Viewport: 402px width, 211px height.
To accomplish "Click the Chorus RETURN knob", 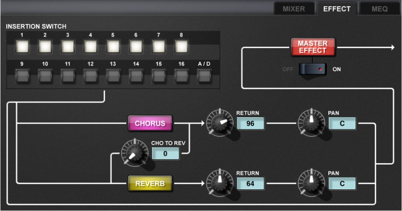I will click(x=220, y=122).
